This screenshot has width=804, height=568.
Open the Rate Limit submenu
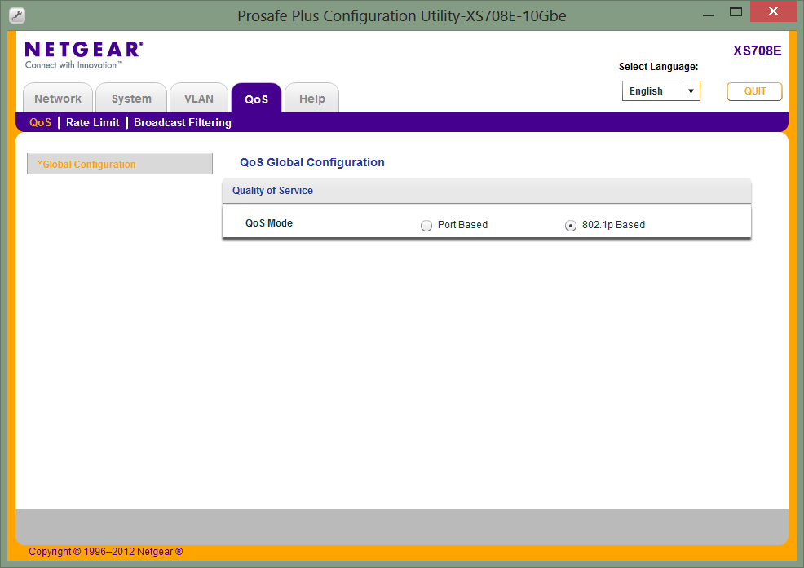pos(93,122)
